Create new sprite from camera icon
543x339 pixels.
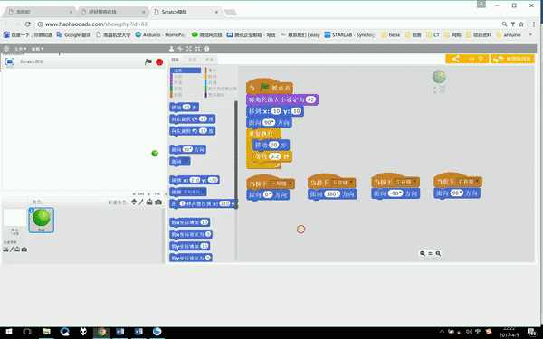158,202
